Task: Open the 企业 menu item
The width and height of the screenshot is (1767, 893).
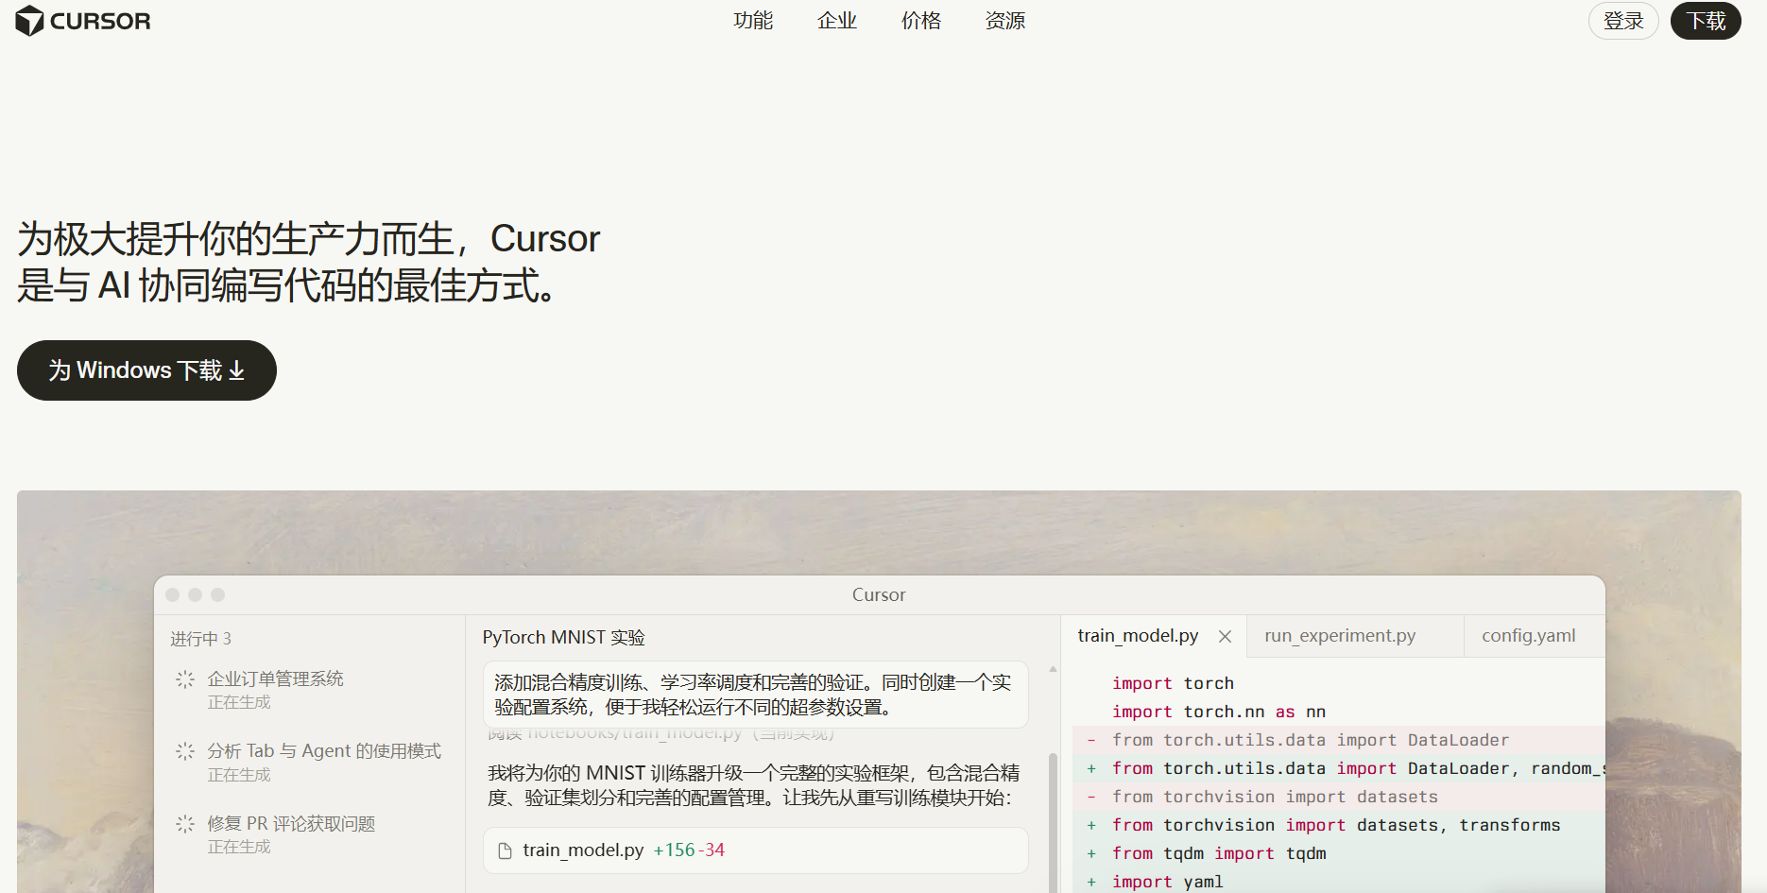Action: coord(837,21)
